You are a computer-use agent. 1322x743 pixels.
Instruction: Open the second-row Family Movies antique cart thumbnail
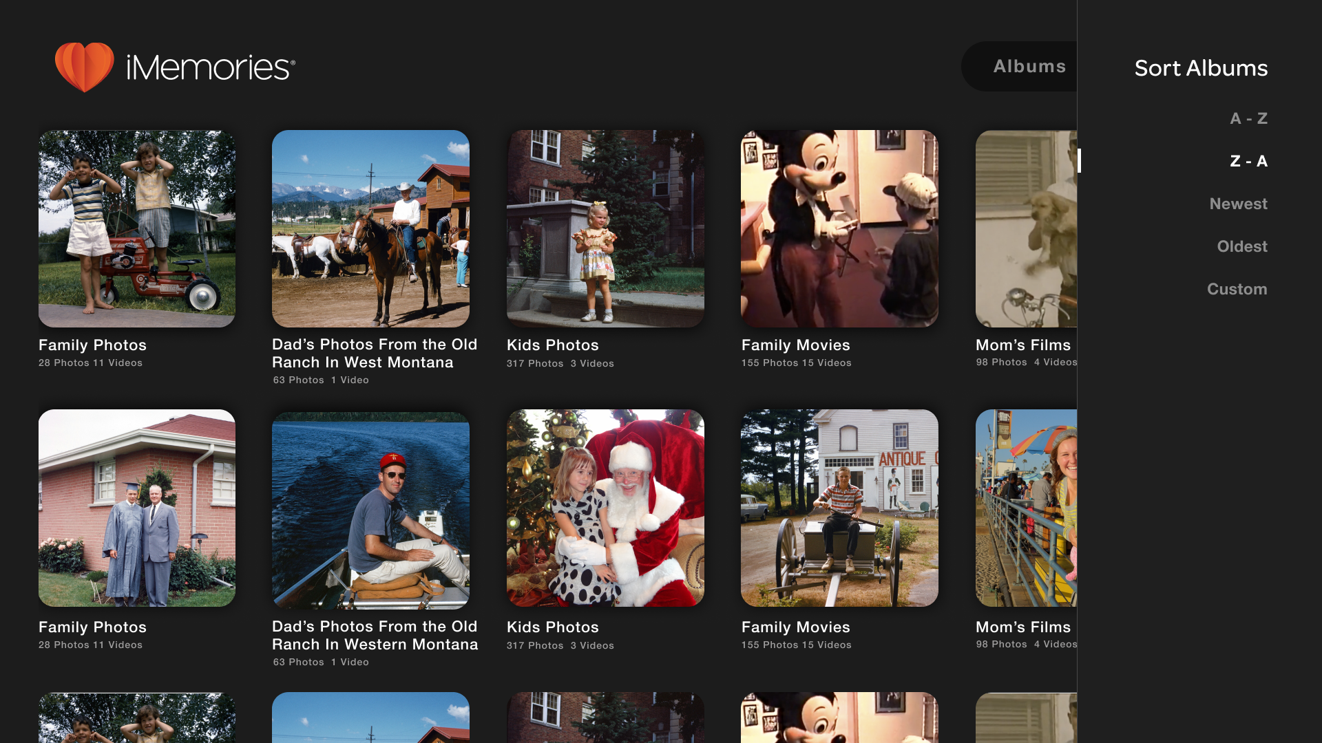[x=839, y=508]
